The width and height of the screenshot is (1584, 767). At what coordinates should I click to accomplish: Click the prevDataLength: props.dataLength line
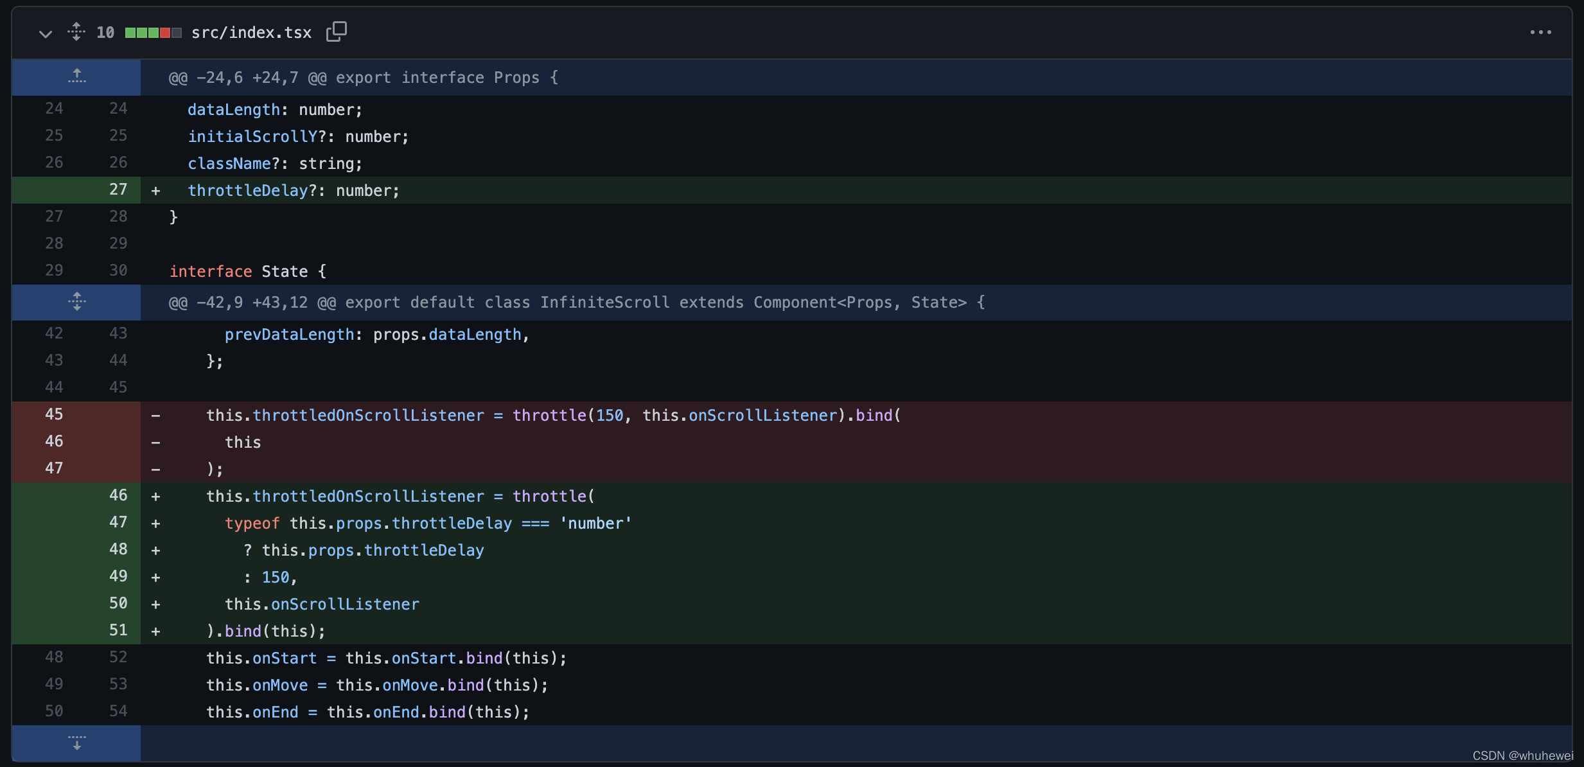click(x=856, y=334)
